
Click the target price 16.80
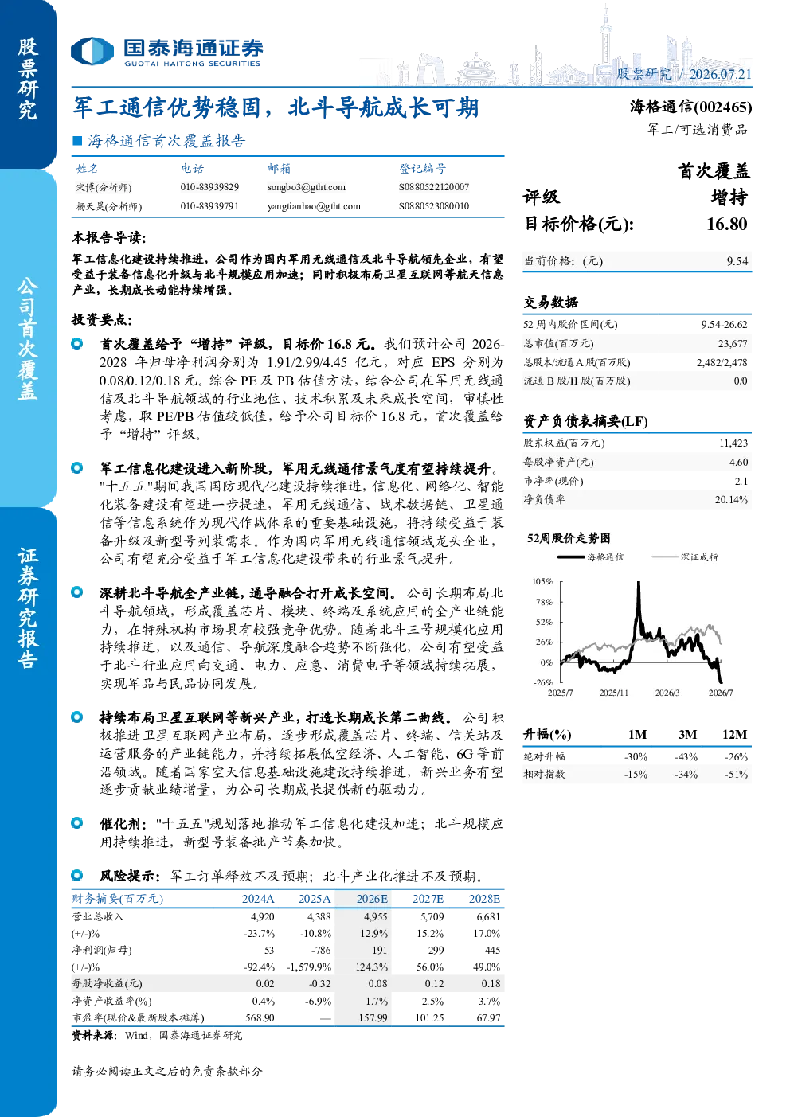point(727,225)
